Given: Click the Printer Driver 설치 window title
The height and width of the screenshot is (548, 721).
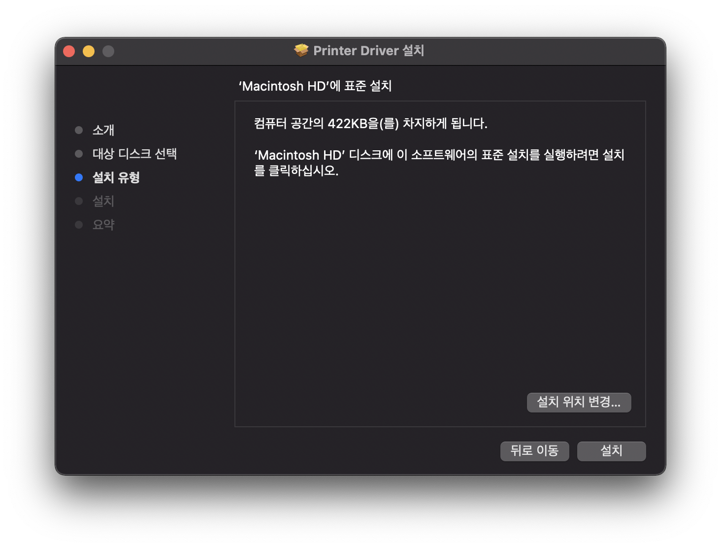Looking at the screenshot, I should 368,50.
